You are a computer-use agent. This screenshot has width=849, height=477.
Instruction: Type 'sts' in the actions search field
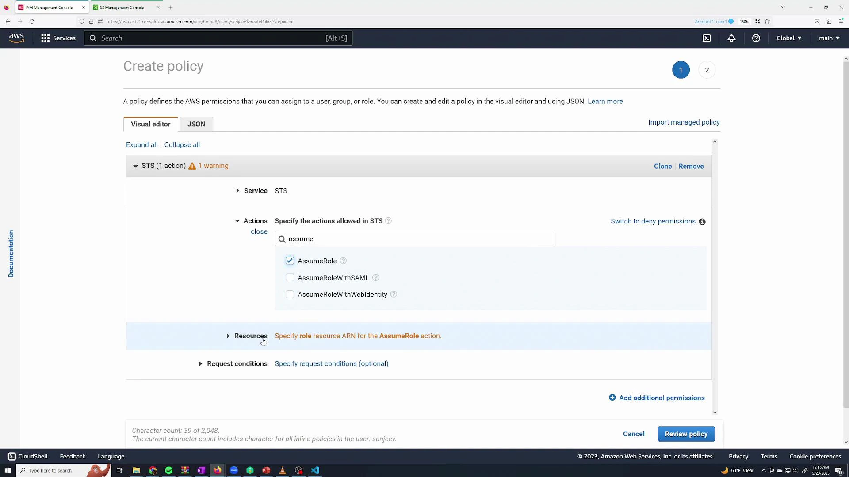(415, 238)
